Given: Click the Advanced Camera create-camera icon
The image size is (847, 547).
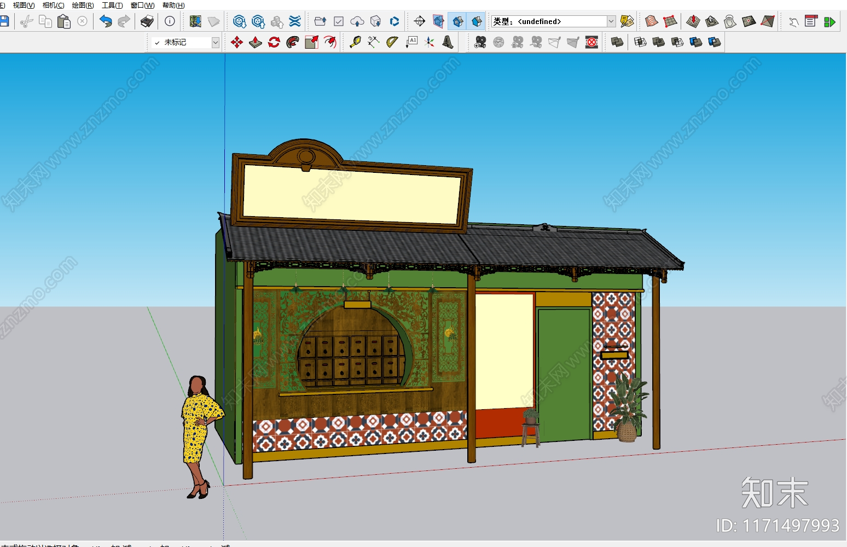Looking at the screenshot, I should [480, 42].
